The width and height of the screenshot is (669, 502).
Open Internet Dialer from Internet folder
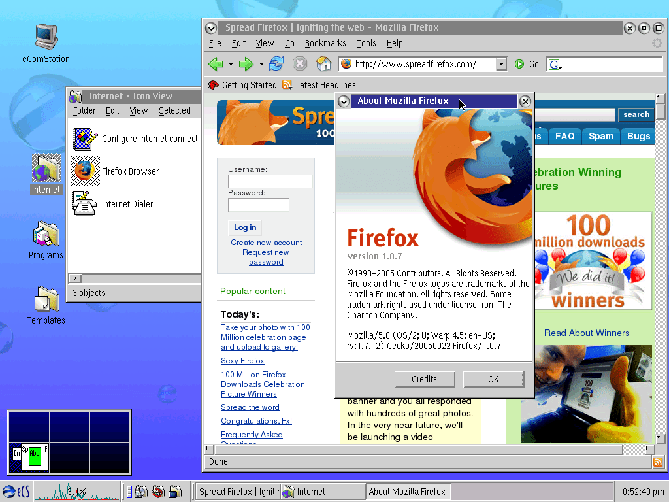pos(85,203)
